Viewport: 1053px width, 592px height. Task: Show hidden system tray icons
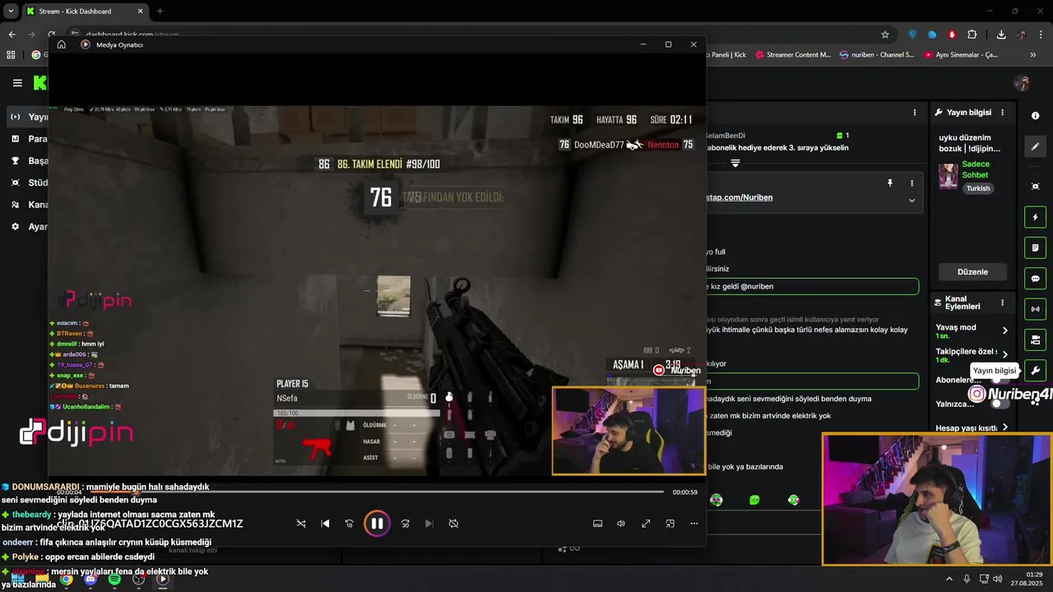click(949, 579)
